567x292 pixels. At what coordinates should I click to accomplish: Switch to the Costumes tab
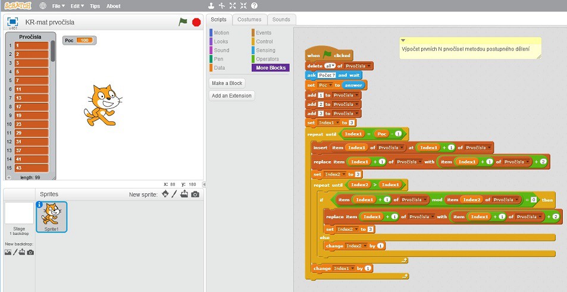tap(249, 20)
